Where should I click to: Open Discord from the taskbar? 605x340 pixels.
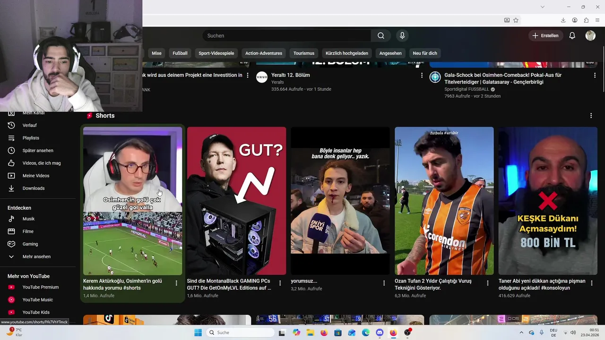pyautogui.click(x=380, y=332)
